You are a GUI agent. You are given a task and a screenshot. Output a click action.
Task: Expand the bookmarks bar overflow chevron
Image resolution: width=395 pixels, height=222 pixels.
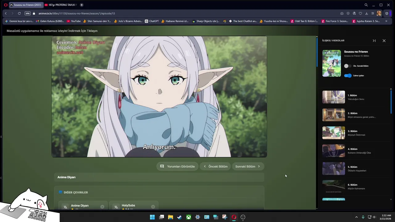(x=386, y=21)
